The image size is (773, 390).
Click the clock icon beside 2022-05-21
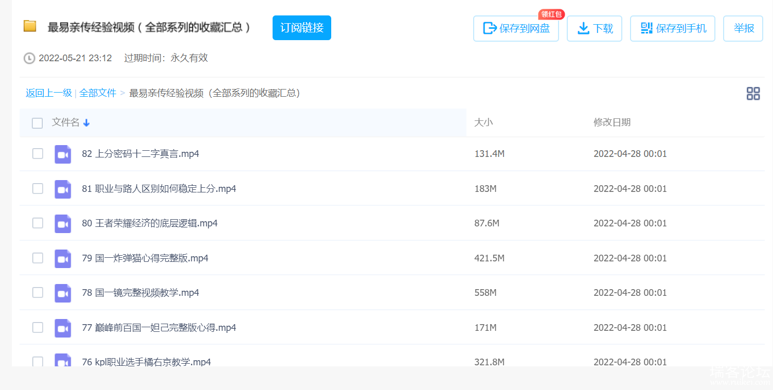(29, 58)
